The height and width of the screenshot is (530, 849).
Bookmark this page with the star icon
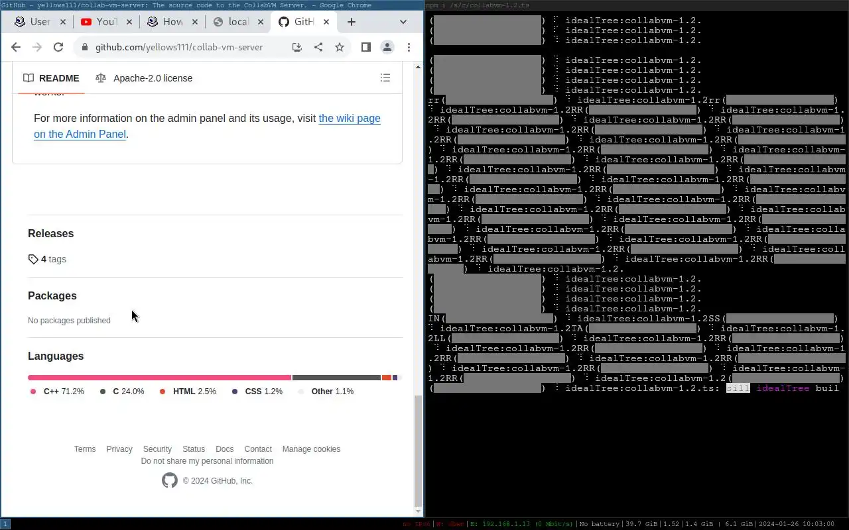click(340, 47)
